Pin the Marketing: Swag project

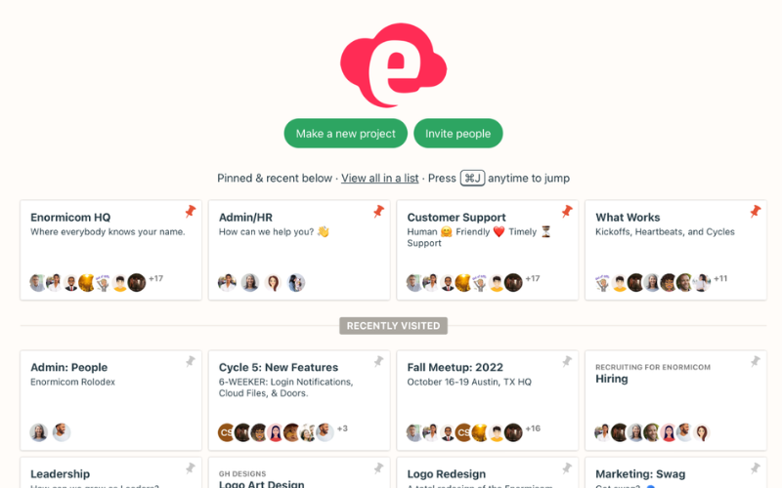pos(756,468)
